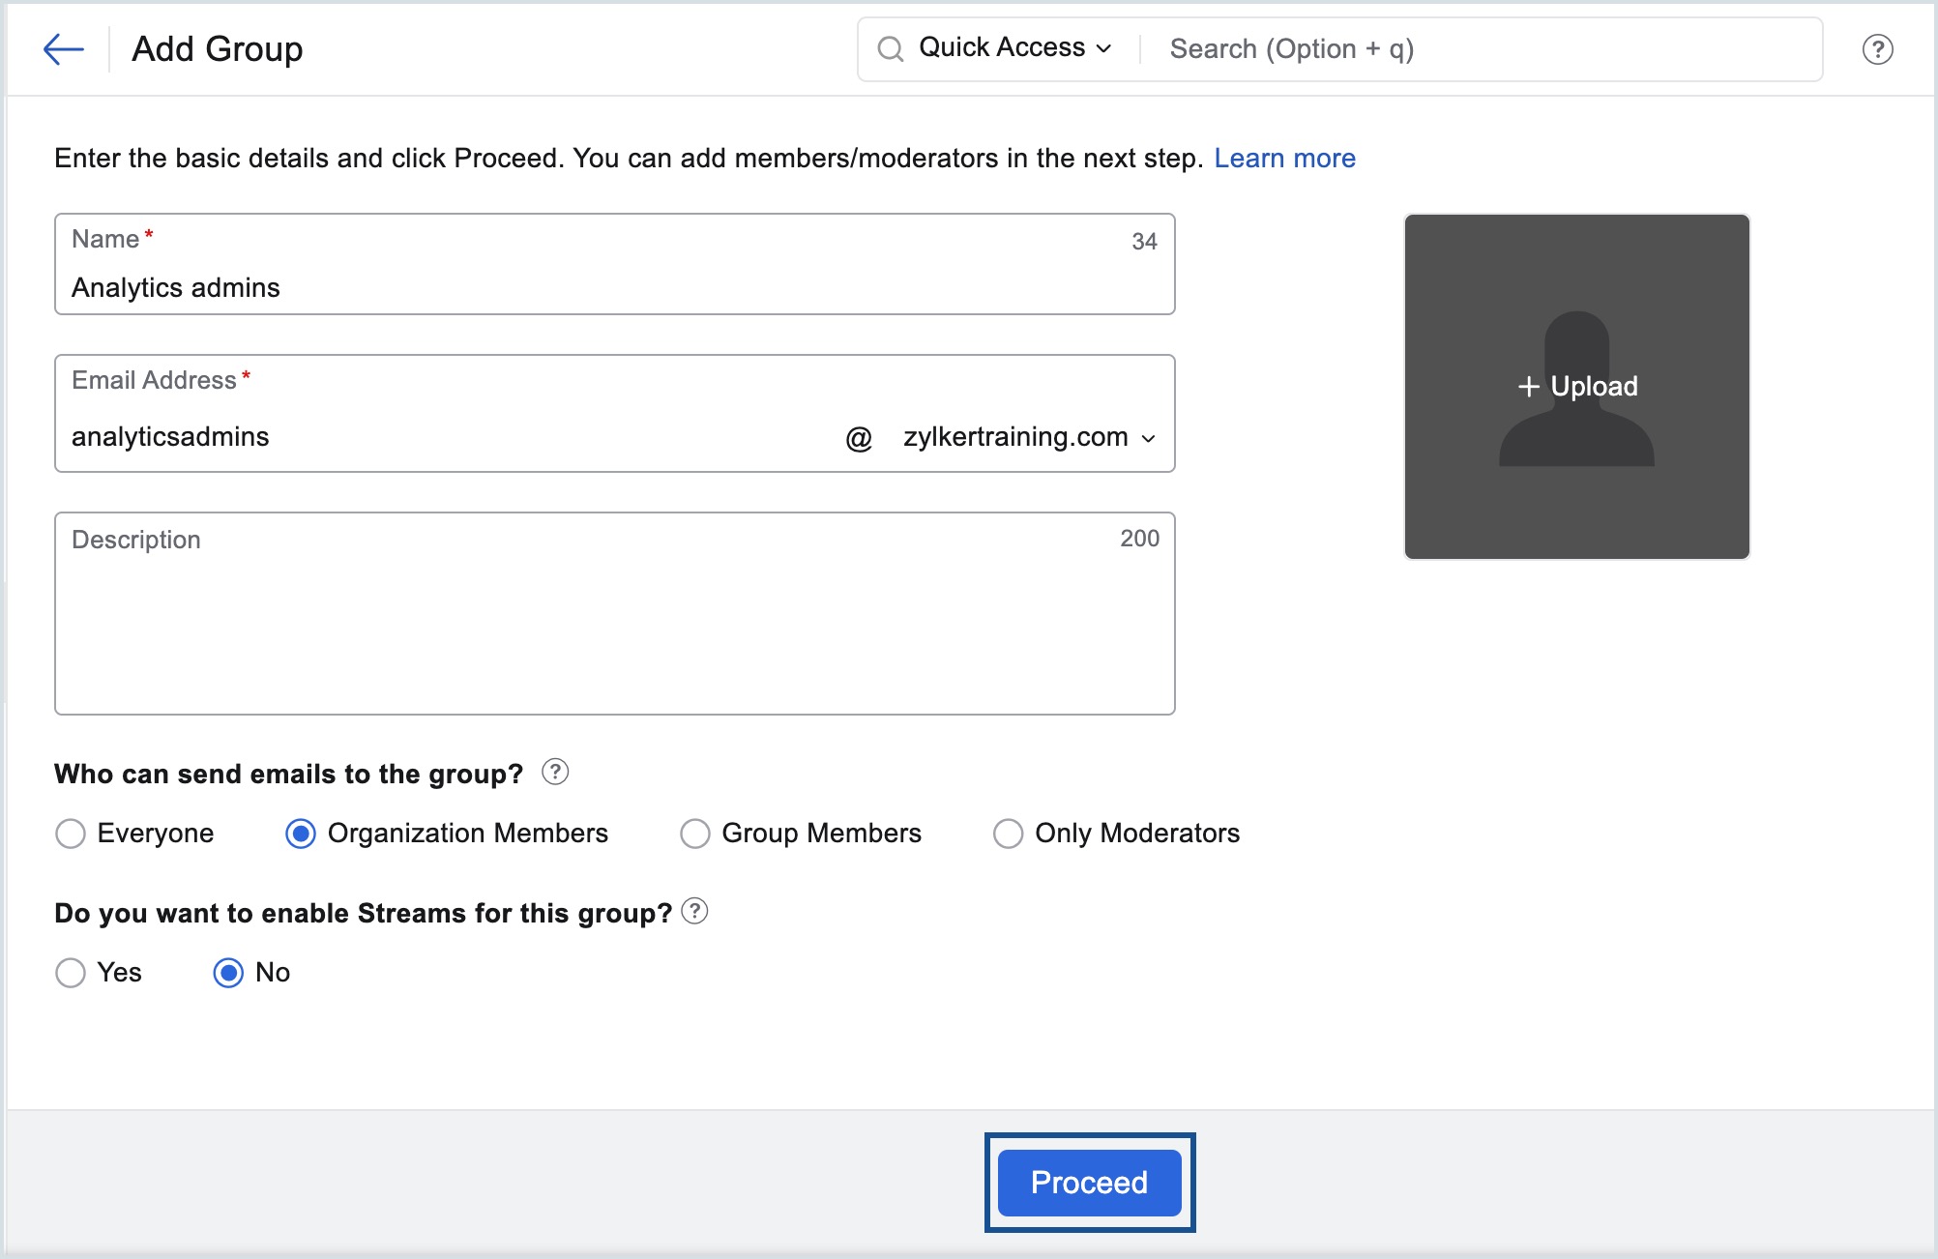Click the No radio for Streams
Image resolution: width=1938 pixels, height=1259 pixels.
(x=228, y=973)
